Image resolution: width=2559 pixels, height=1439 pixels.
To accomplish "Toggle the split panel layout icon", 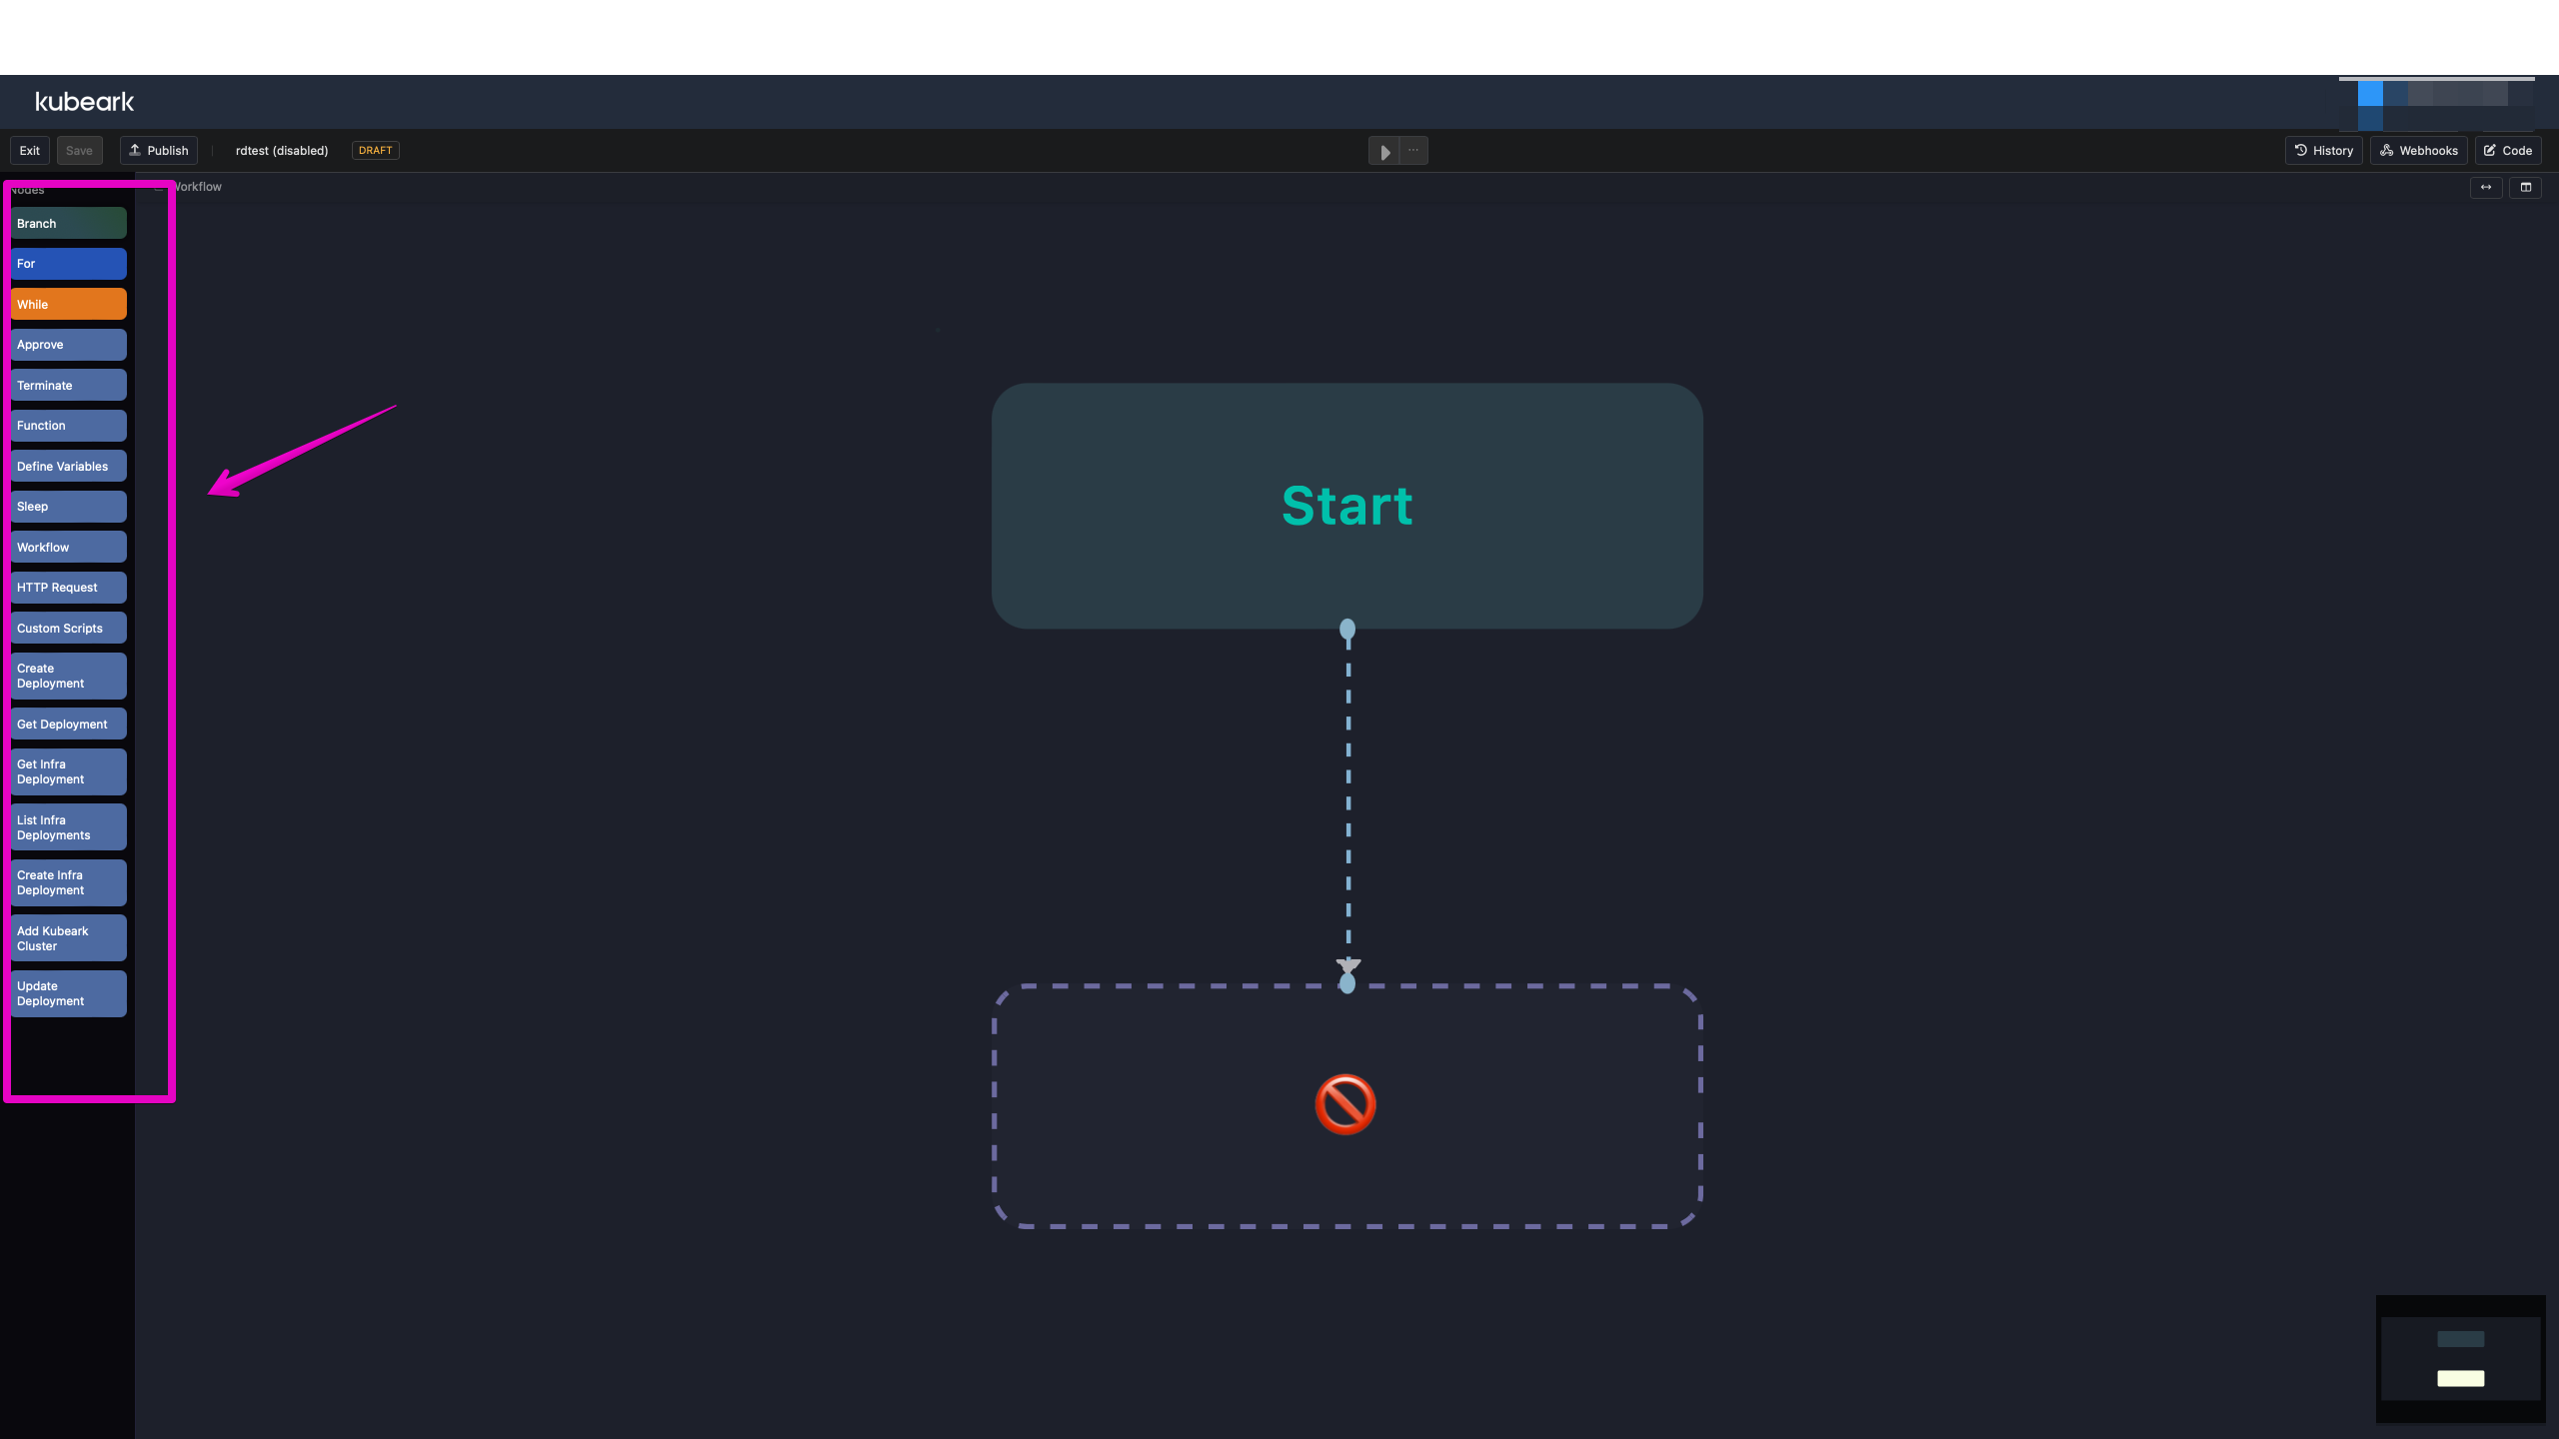I will tap(2526, 187).
